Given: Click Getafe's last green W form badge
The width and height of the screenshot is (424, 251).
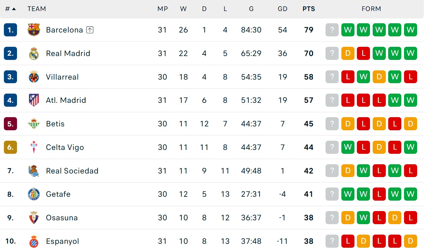Looking at the screenshot, I should (411, 194).
